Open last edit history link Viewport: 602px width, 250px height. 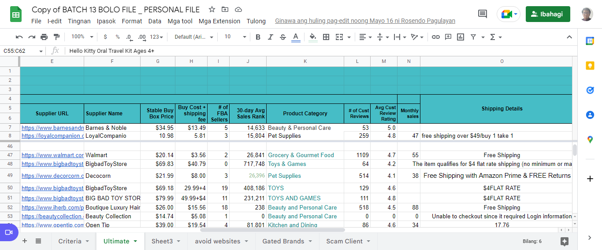pyautogui.click(x=365, y=21)
